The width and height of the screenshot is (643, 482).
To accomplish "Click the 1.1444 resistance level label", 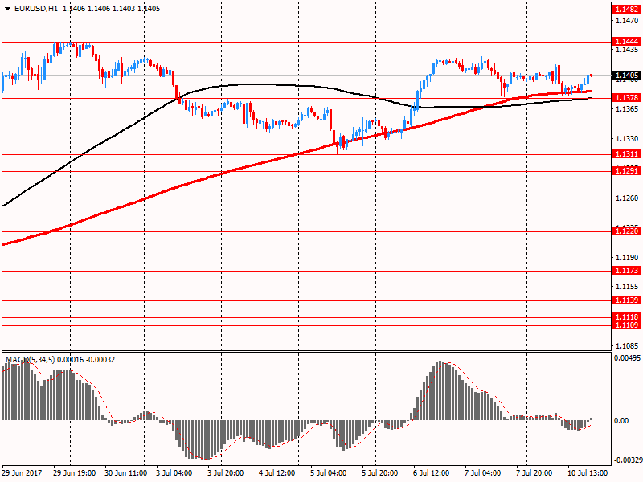I will [627, 42].
